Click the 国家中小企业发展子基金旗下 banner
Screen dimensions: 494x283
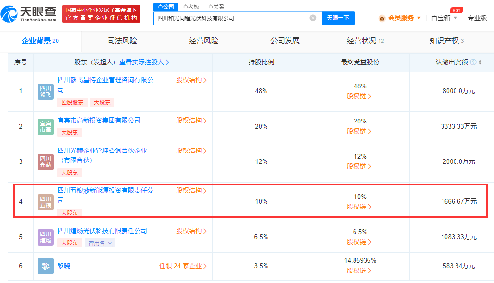101,14
